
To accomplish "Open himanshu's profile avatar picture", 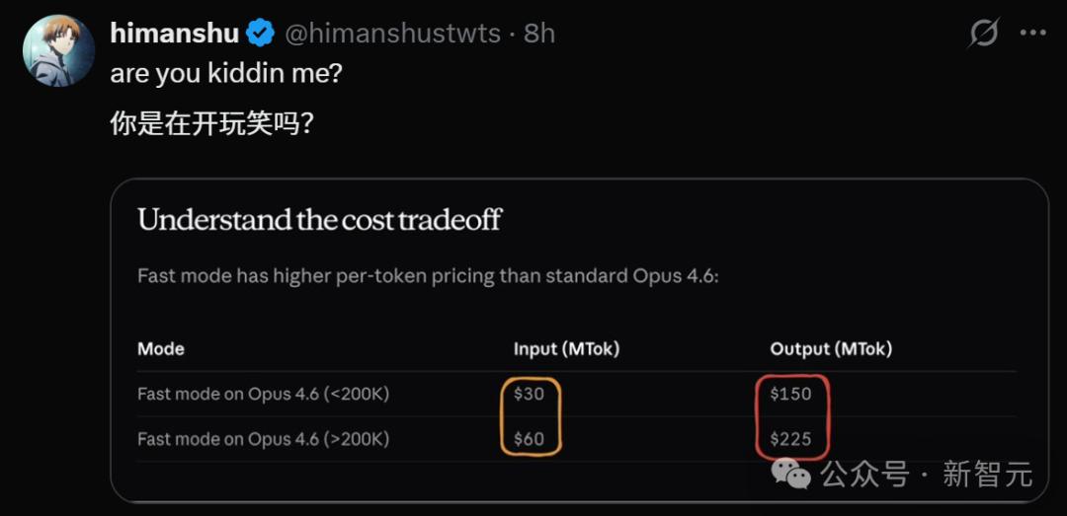I will [x=58, y=51].
